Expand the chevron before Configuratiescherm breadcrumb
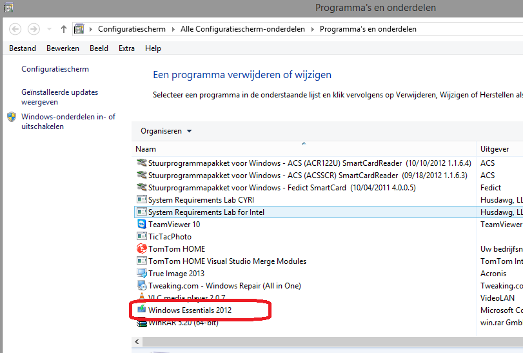The width and height of the screenshot is (523, 353). [91, 29]
